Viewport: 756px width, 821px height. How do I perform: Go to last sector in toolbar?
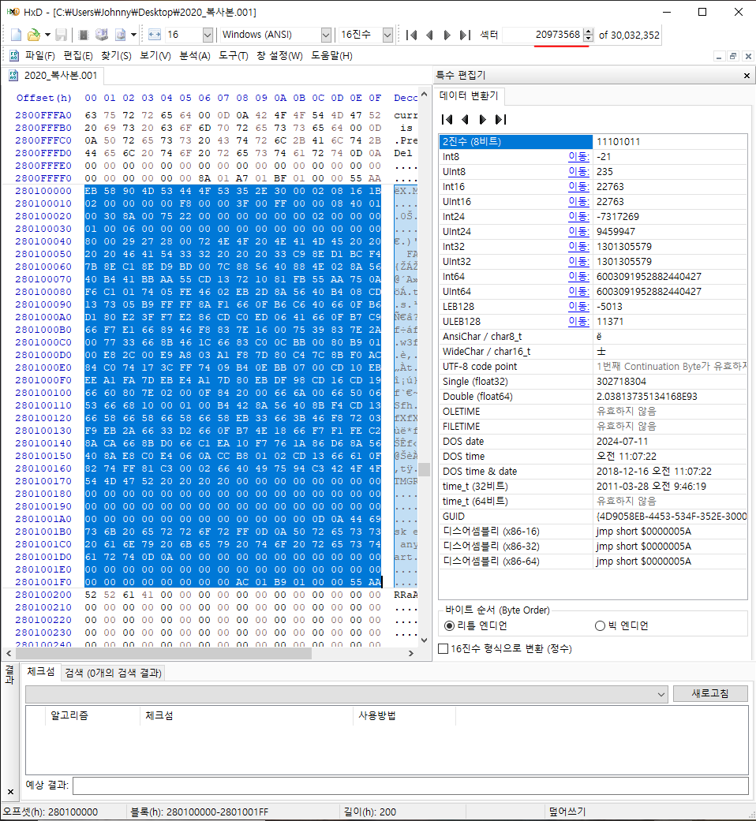point(465,35)
